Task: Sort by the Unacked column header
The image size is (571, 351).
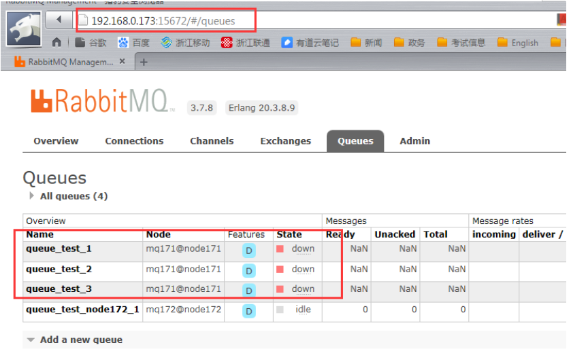Action: coord(395,234)
